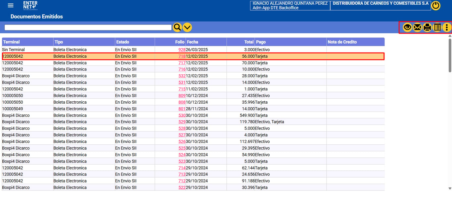Open folio 522 link
Image resolution: width=452 pixels, height=204 pixels.
182,187
